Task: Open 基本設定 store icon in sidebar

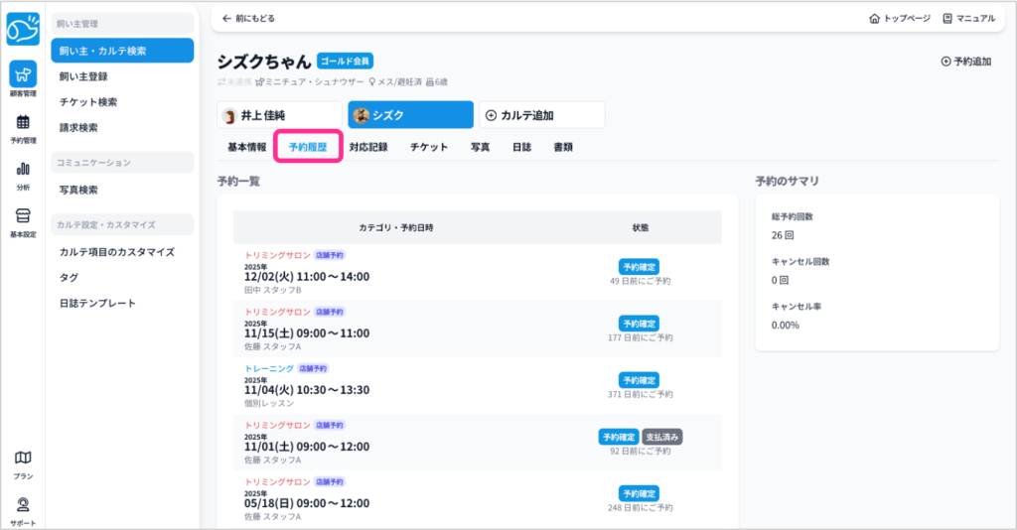Action: [x=23, y=221]
